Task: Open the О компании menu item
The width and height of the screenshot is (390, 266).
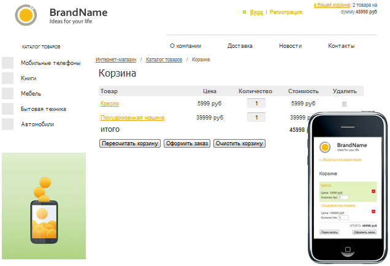Action: (x=185, y=46)
